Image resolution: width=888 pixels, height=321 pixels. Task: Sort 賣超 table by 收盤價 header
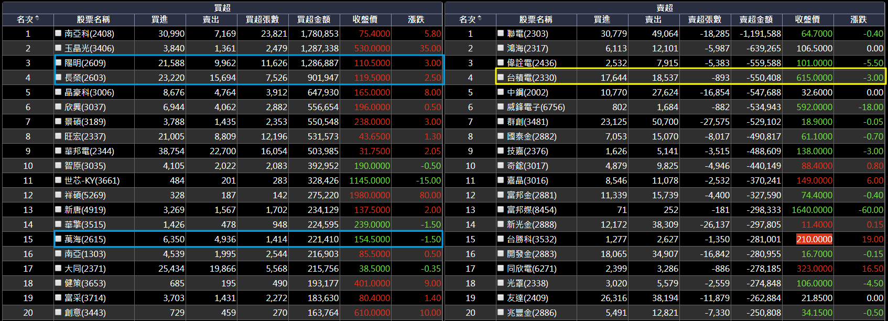[808, 19]
